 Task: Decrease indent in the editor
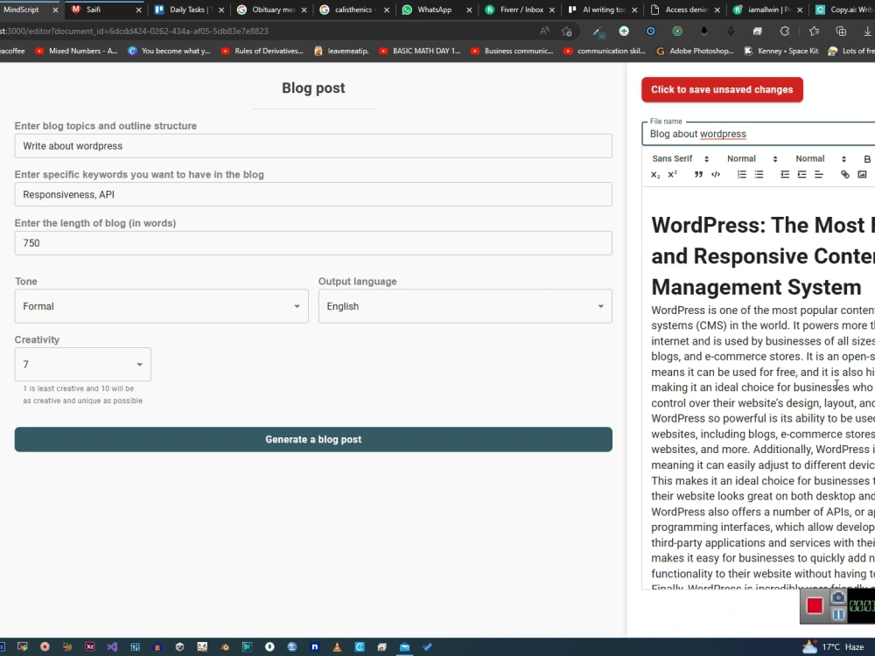pyautogui.click(x=785, y=175)
